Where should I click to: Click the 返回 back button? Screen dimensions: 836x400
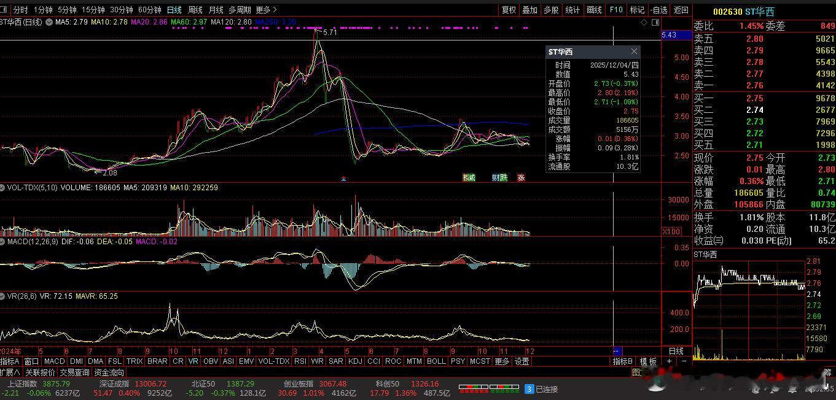681,10
